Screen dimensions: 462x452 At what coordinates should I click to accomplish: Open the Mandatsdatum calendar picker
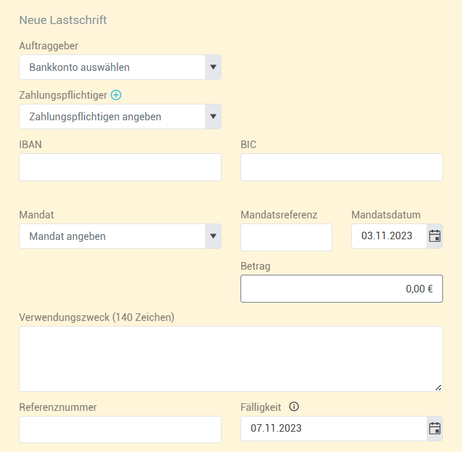(435, 236)
